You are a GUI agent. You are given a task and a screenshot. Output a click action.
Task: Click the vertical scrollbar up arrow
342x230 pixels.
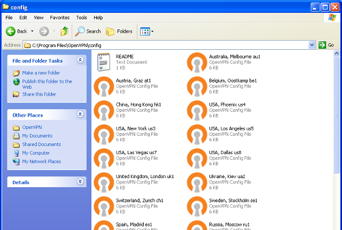pyautogui.click(x=337, y=53)
